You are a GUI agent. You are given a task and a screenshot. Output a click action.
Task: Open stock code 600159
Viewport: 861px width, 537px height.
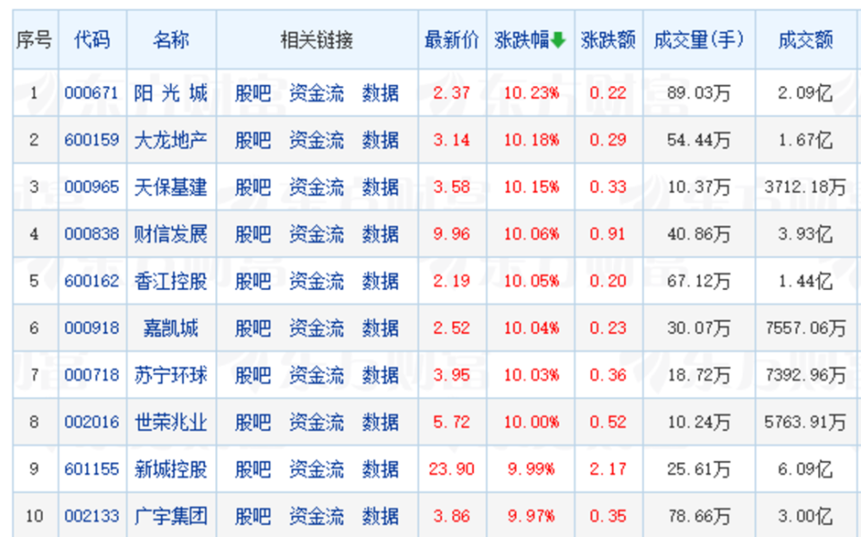tap(92, 140)
